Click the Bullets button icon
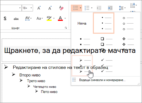142x103 pixels. [x=76, y=8]
